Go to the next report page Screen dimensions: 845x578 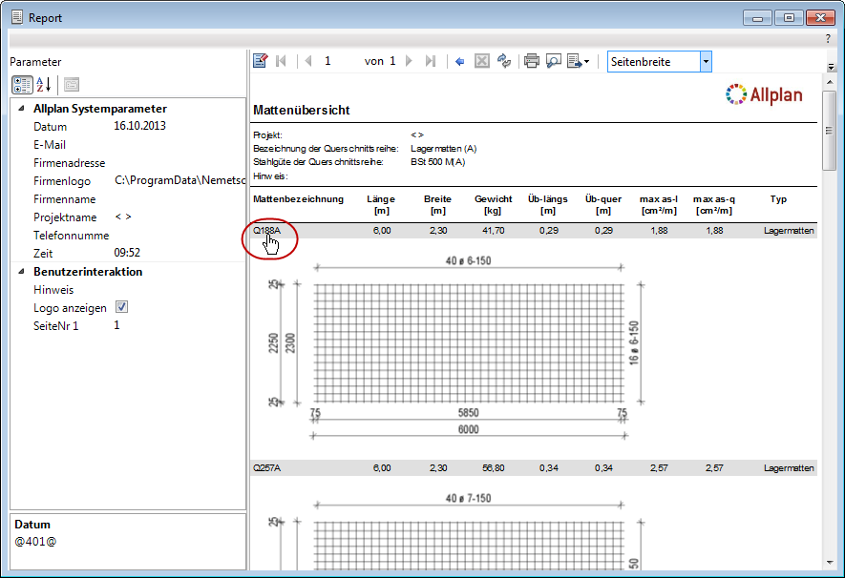(409, 61)
